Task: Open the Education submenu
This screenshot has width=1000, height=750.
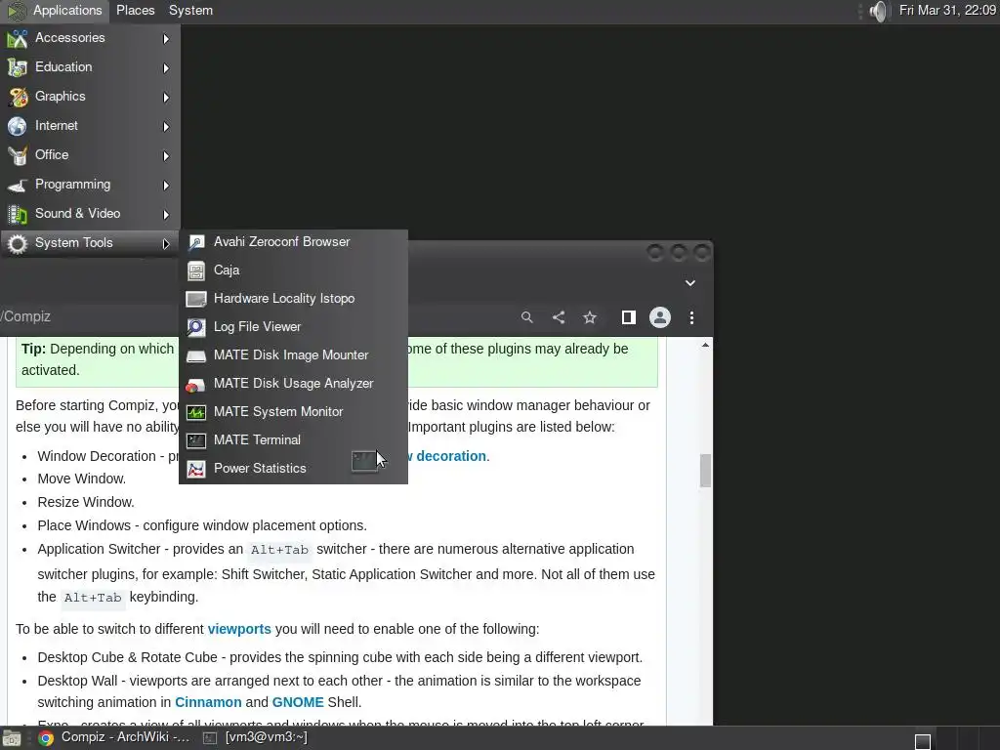Action: [x=90, y=67]
